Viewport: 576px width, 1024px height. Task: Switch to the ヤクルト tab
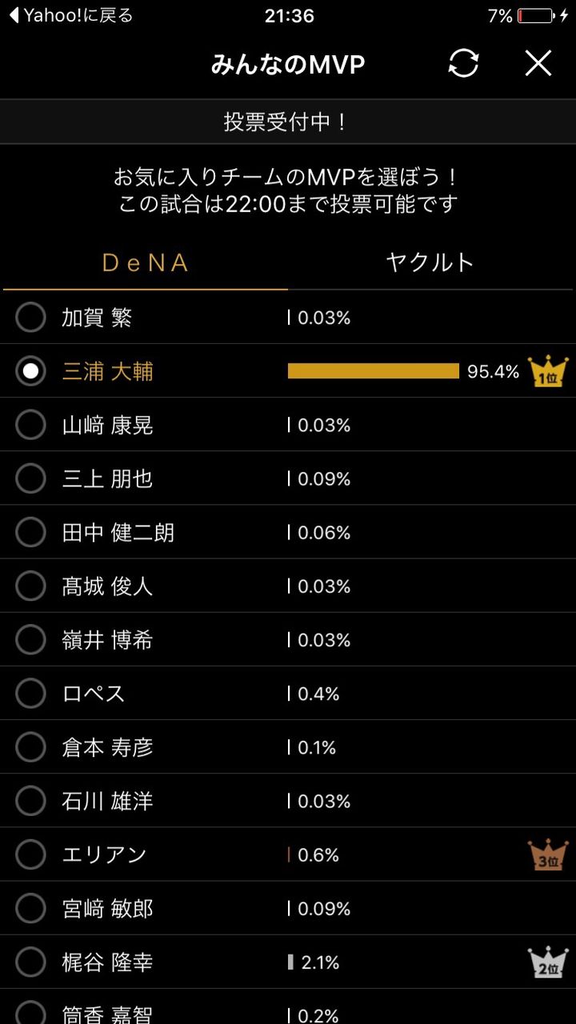pos(430,262)
